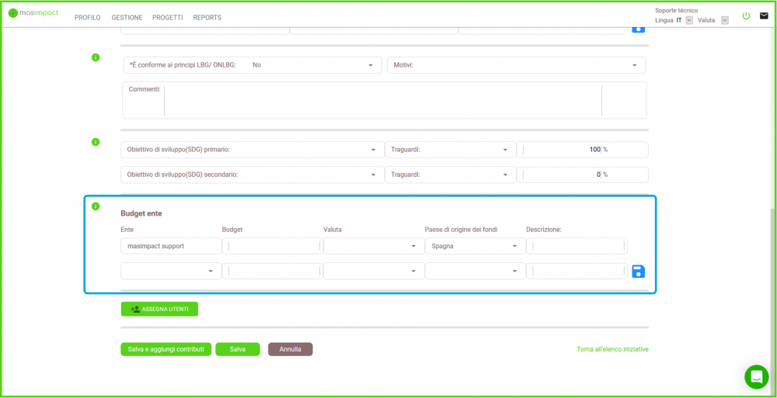
Task: Open the Valuta selector in header
Action: pyautogui.click(x=724, y=20)
